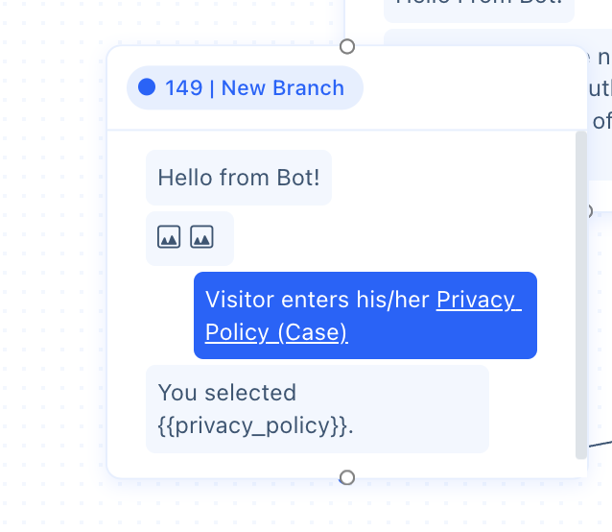Click the top connector circle of New Branch

point(347,47)
